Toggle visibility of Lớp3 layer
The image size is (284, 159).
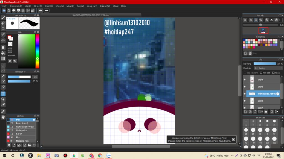coord(245,79)
